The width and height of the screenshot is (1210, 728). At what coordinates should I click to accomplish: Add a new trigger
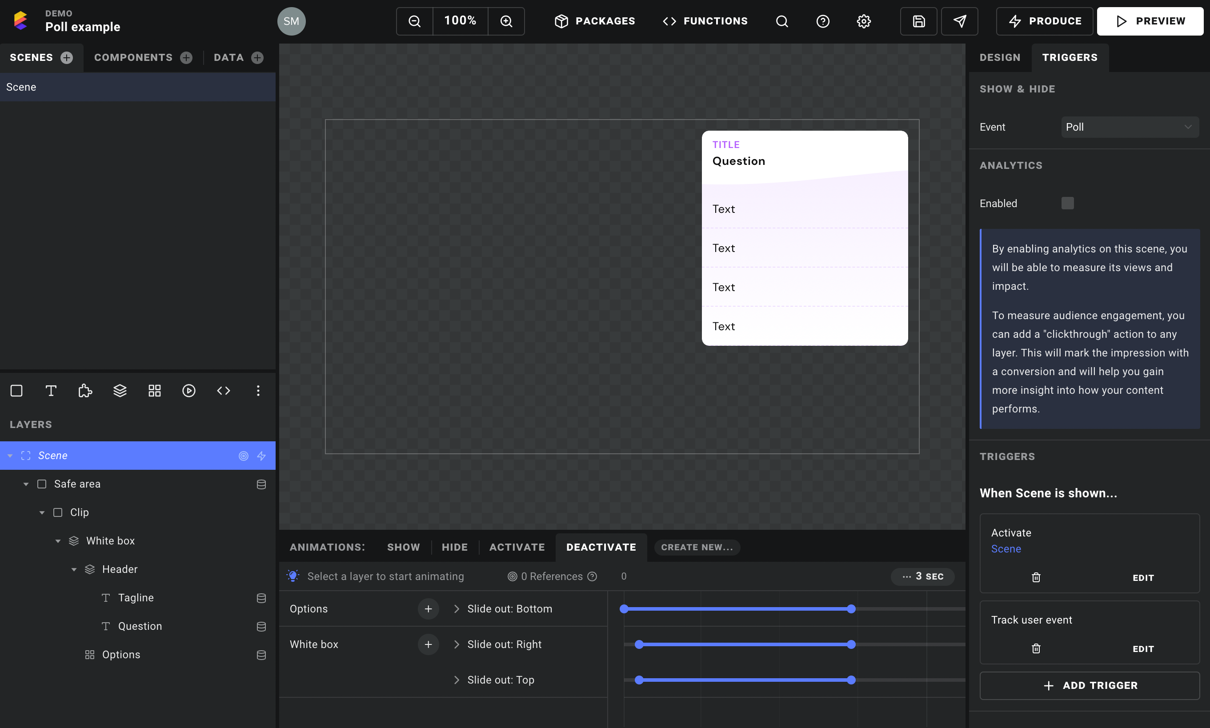pos(1089,685)
